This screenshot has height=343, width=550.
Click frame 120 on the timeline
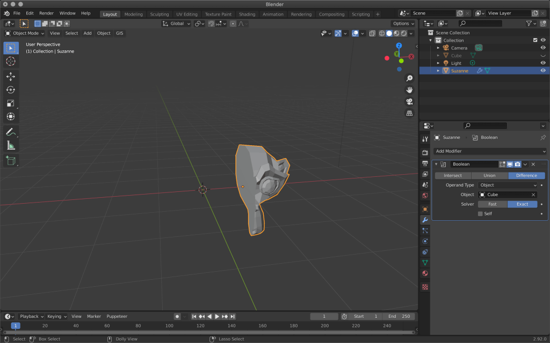pyautogui.click(x=200, y=325)
